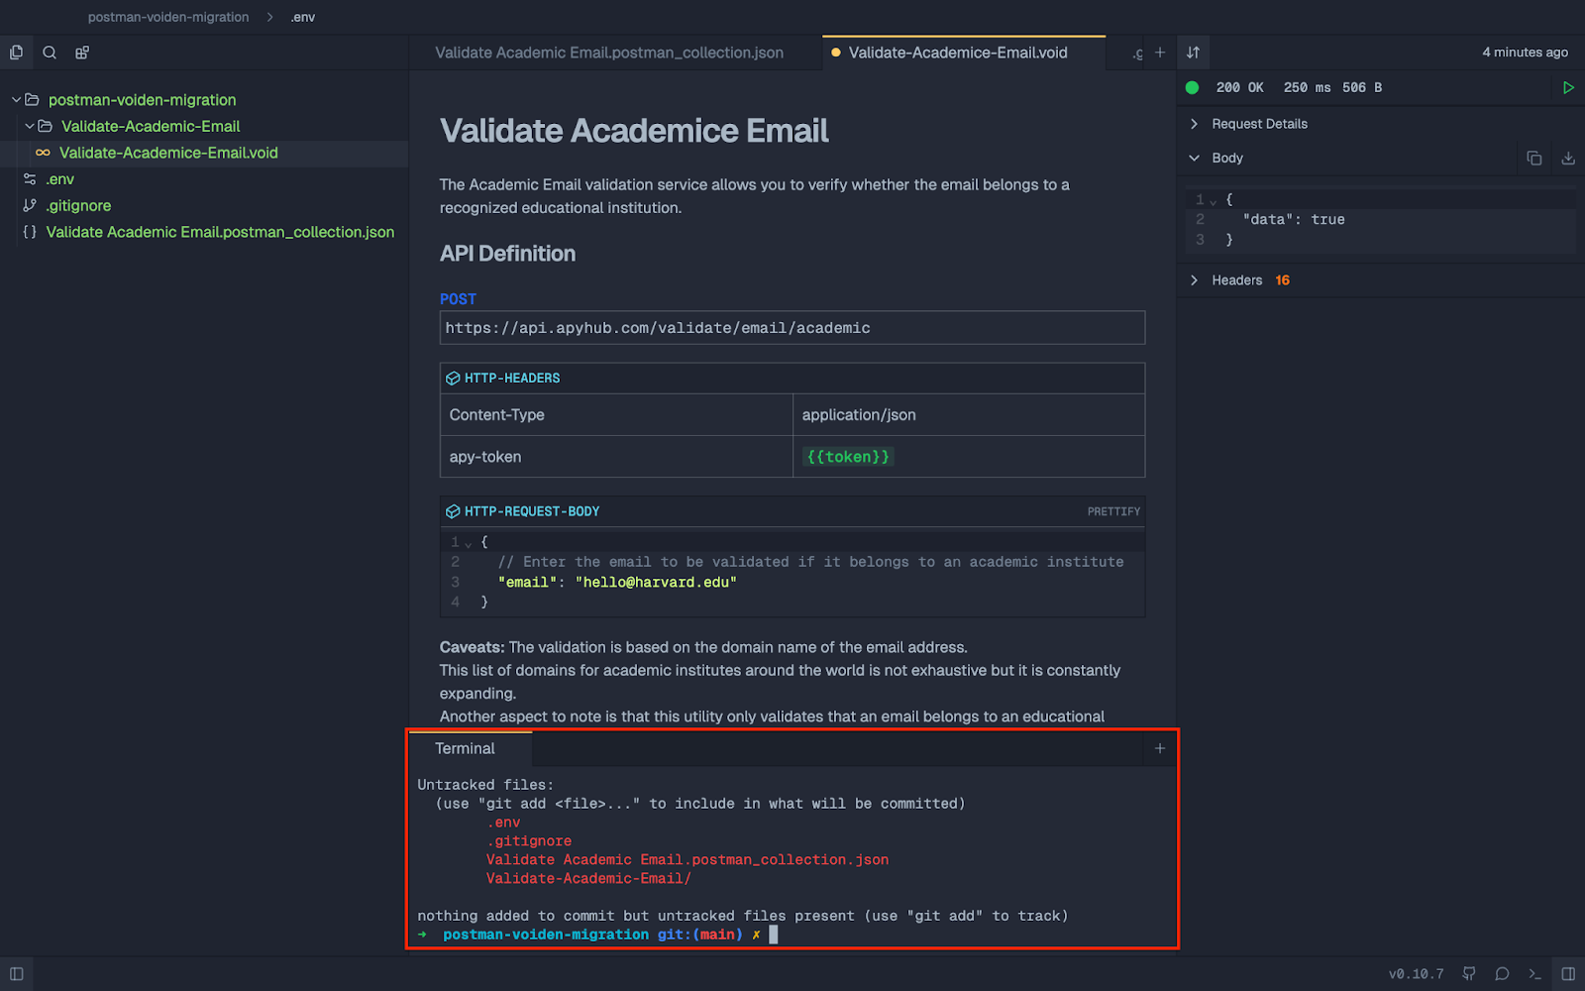The width and height of the screenshot is (1585, 991).
Task: Click .env file icon in tree
Action: tap(30, 179)
